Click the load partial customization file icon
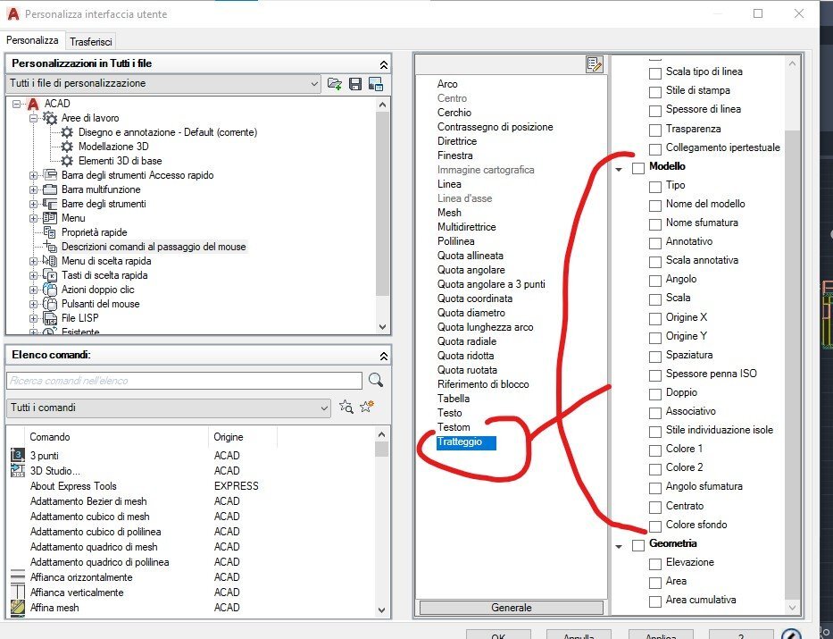Screen dimensions: 833x639 335,83
